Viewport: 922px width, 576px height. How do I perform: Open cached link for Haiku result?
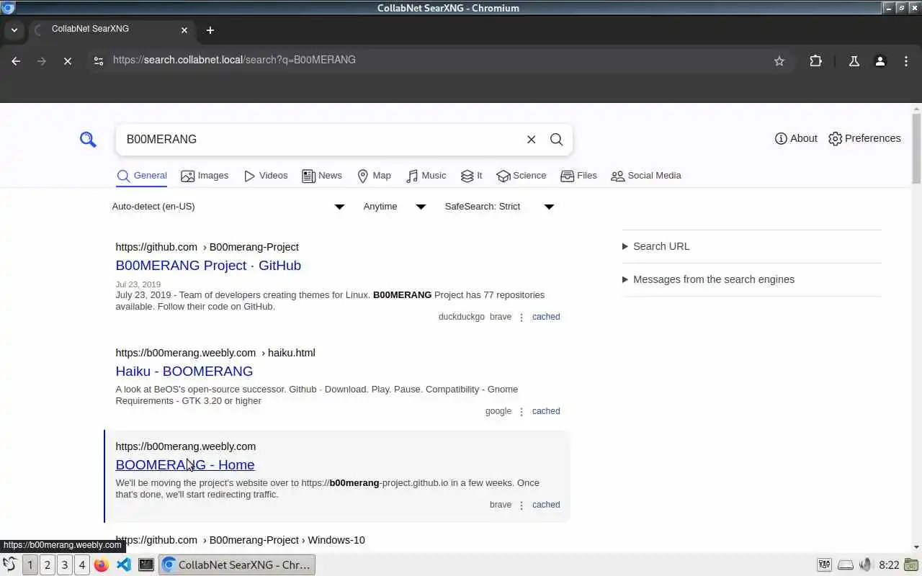click(546, 411)
